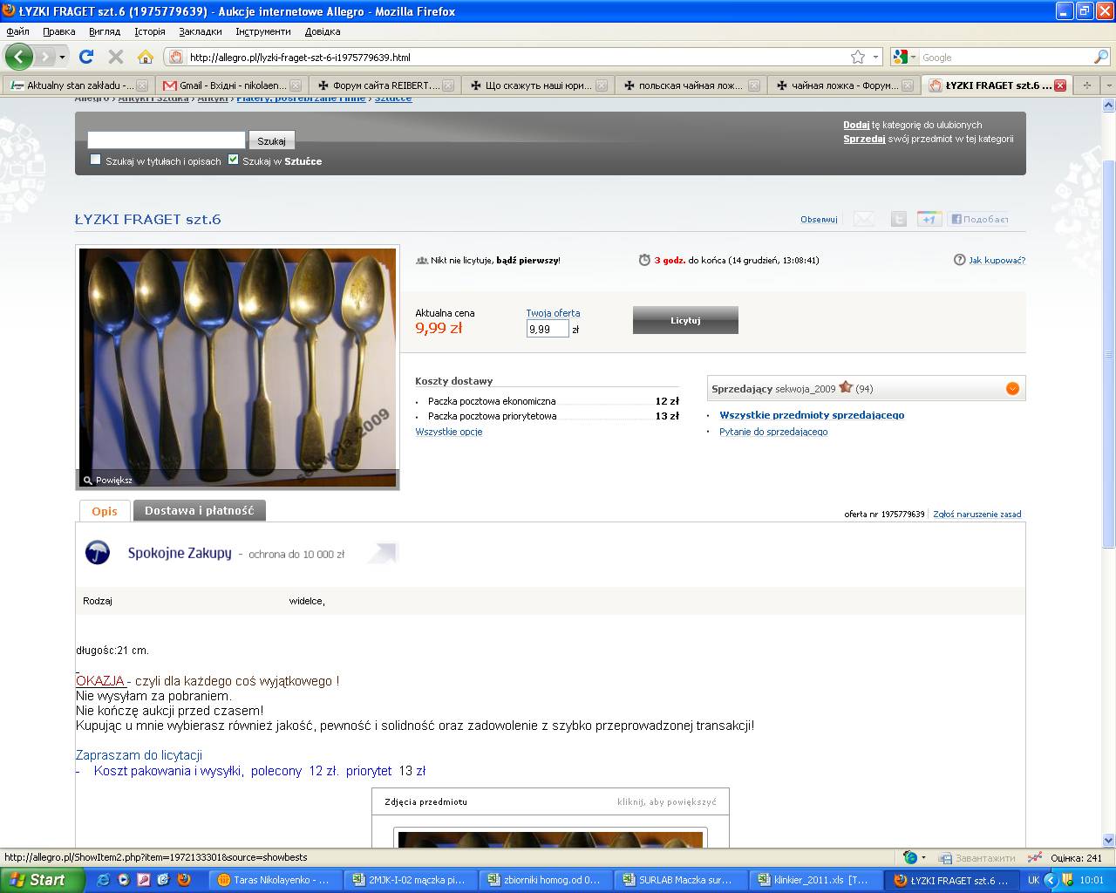
Task: Switch to Форум сайта REIBERT tab
Action: (384, 85)
